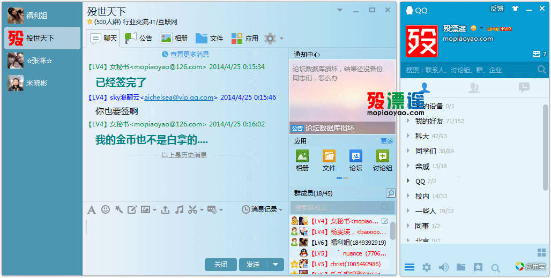The width and height of the screenshot is (551, 278).
Task: Select the magic wand effects icon
Action: pos(119,209)
